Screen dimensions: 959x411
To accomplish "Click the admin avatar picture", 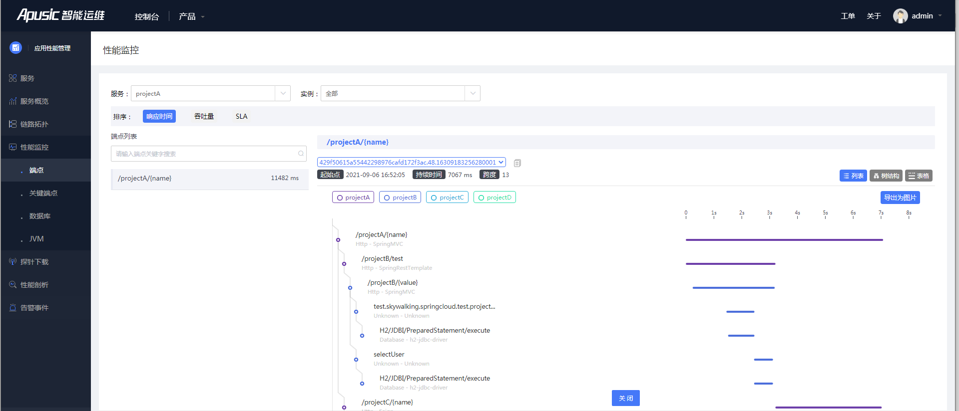I will (x=900, y=16).
